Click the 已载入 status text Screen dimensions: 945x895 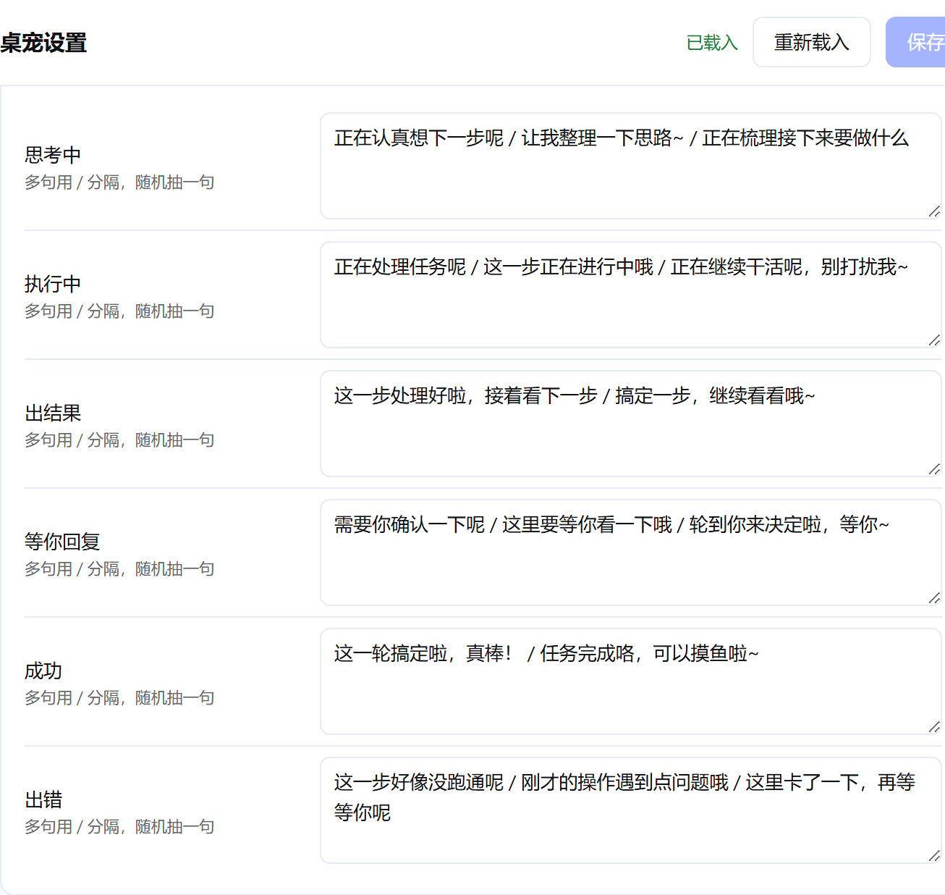[x=712, y=43]
